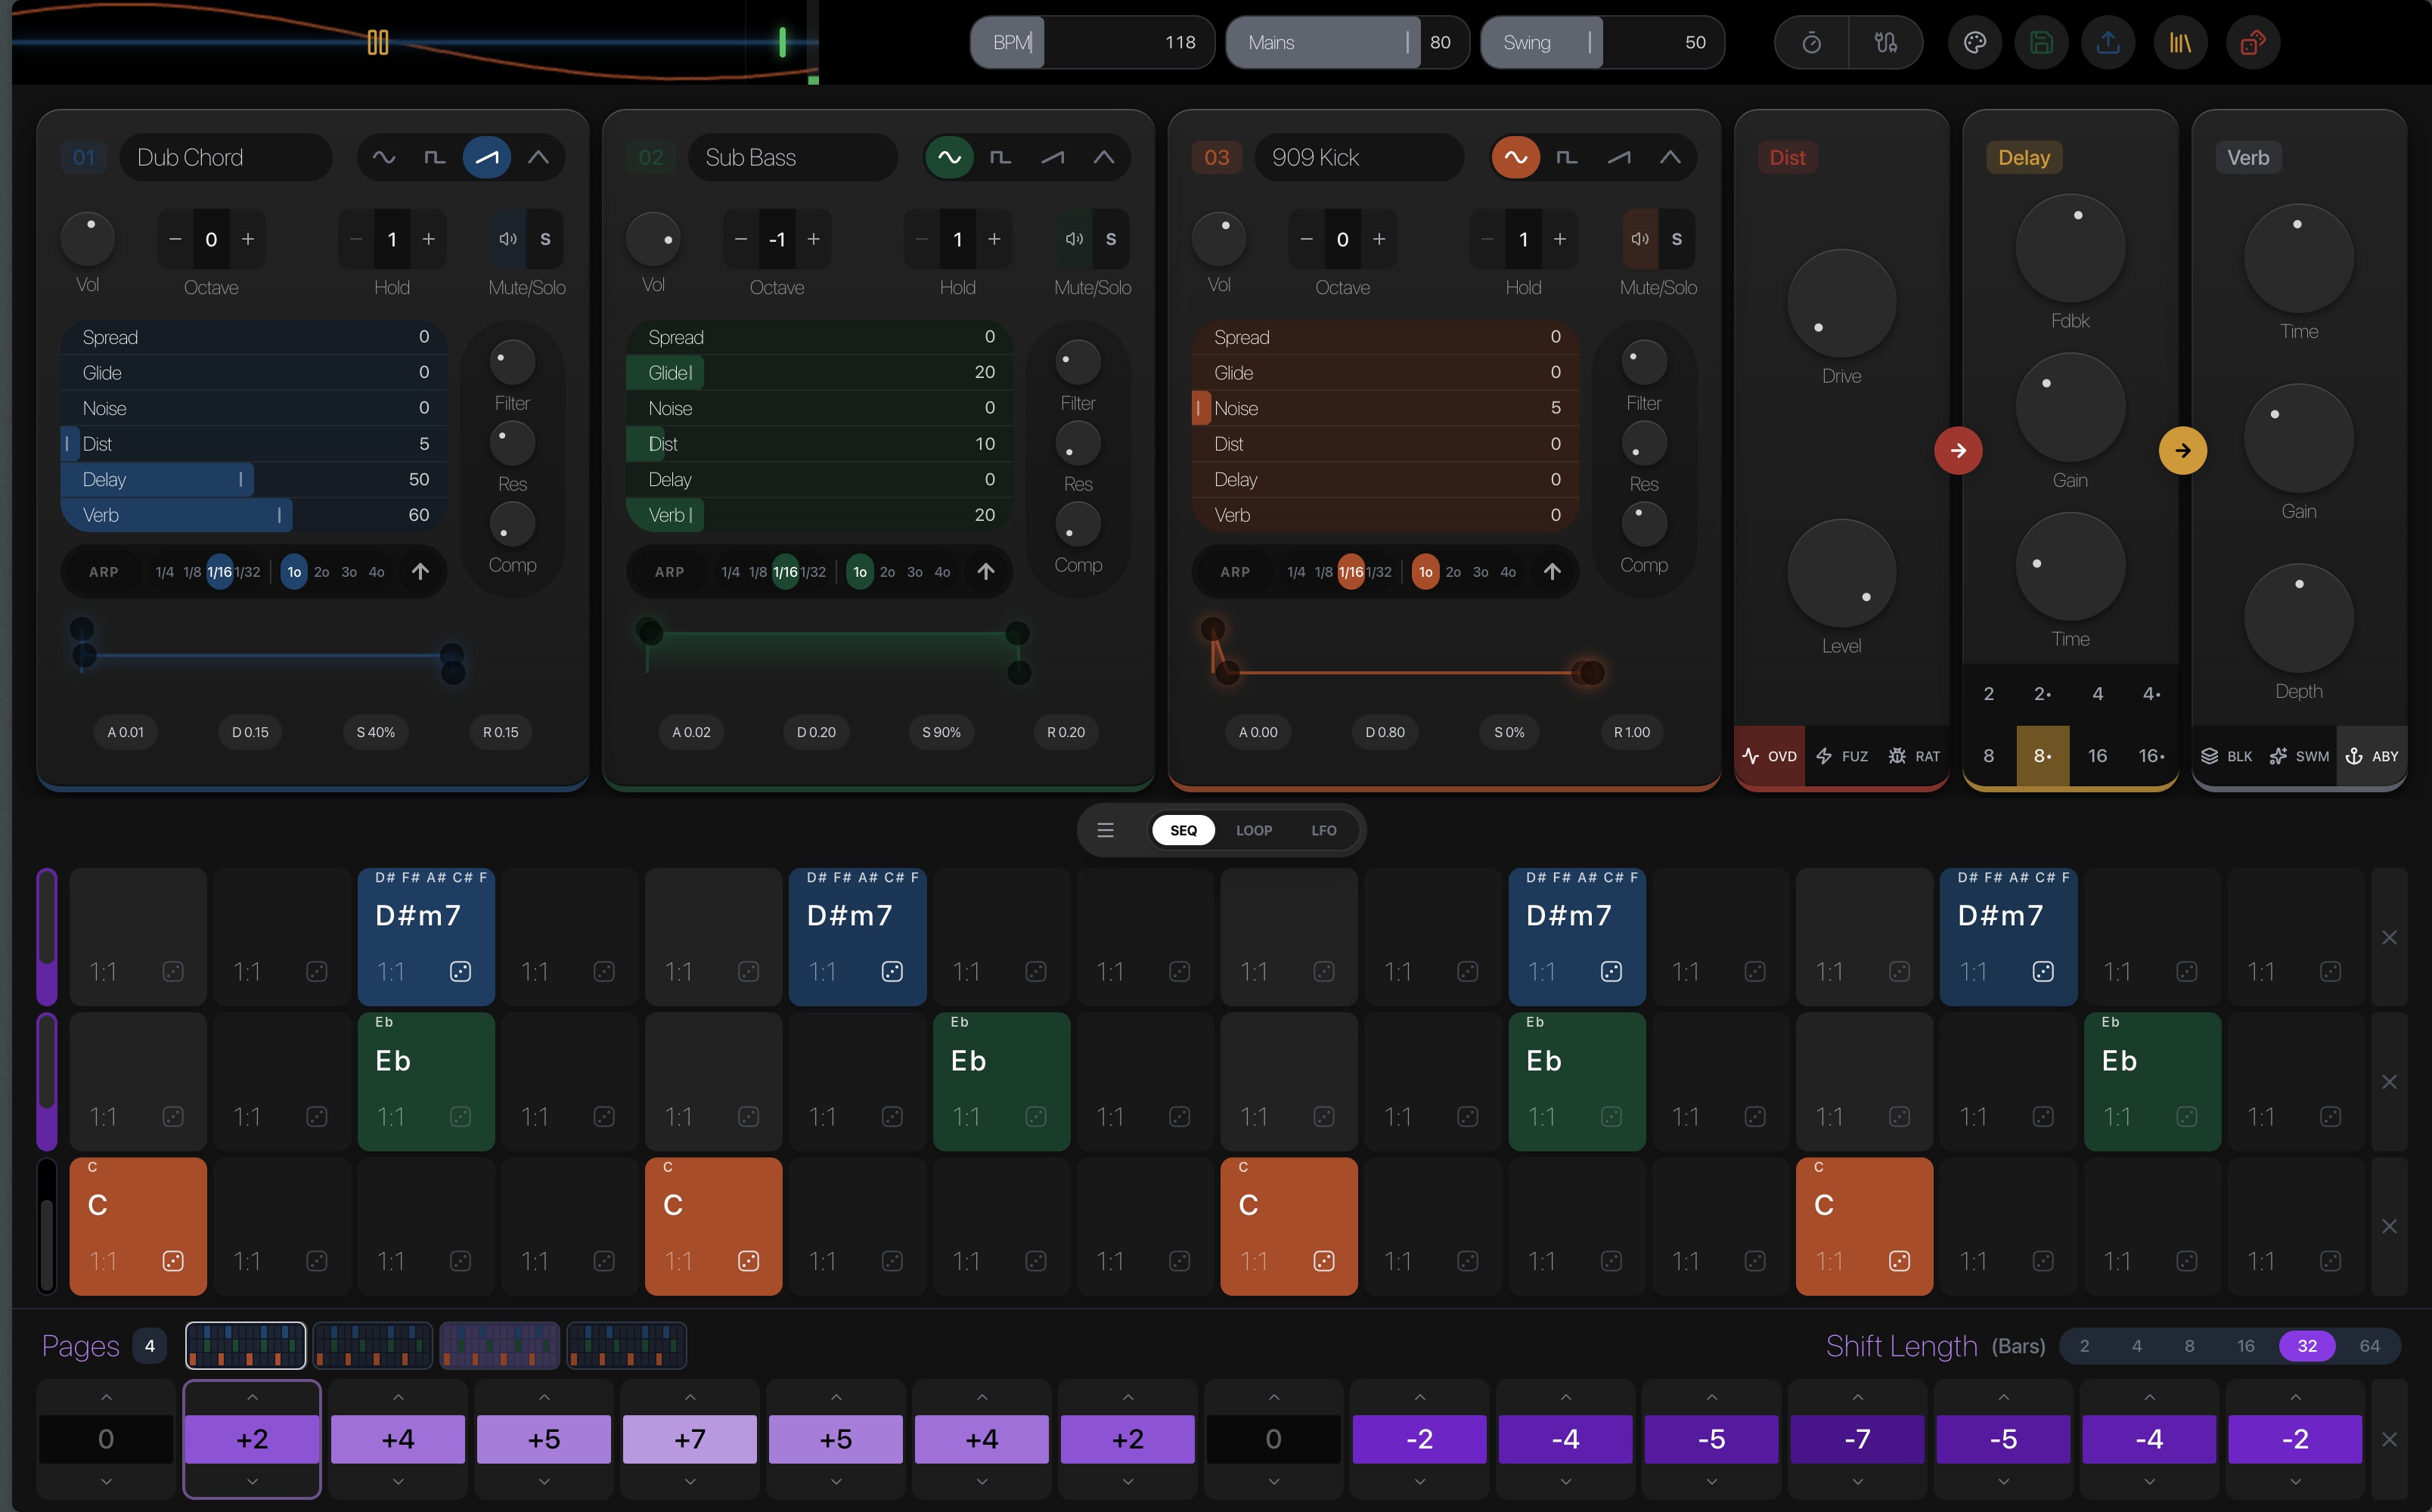Image resolution: width=2432 pixels, height=1512 pixels.
Task: Select the SEQ tab
Action: click(x=1183, y=830)
